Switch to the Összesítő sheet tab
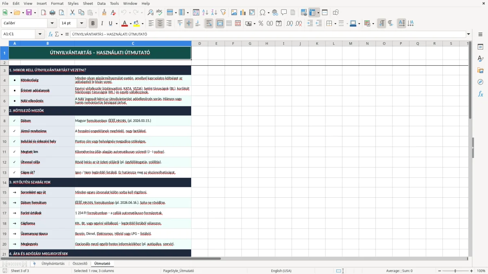 [80, 264]
